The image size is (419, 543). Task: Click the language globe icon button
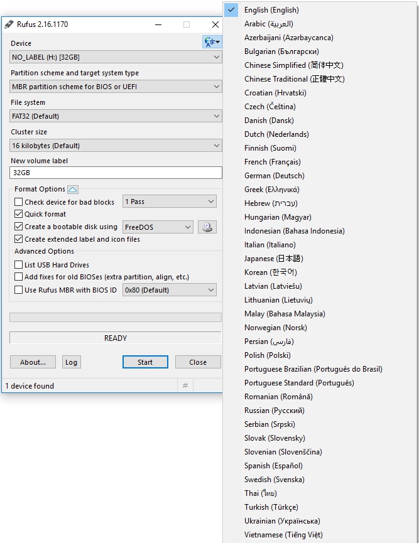click(x=212, y=42)
